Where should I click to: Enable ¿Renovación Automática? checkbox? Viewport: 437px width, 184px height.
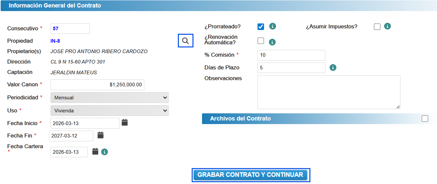coord(261,41)
